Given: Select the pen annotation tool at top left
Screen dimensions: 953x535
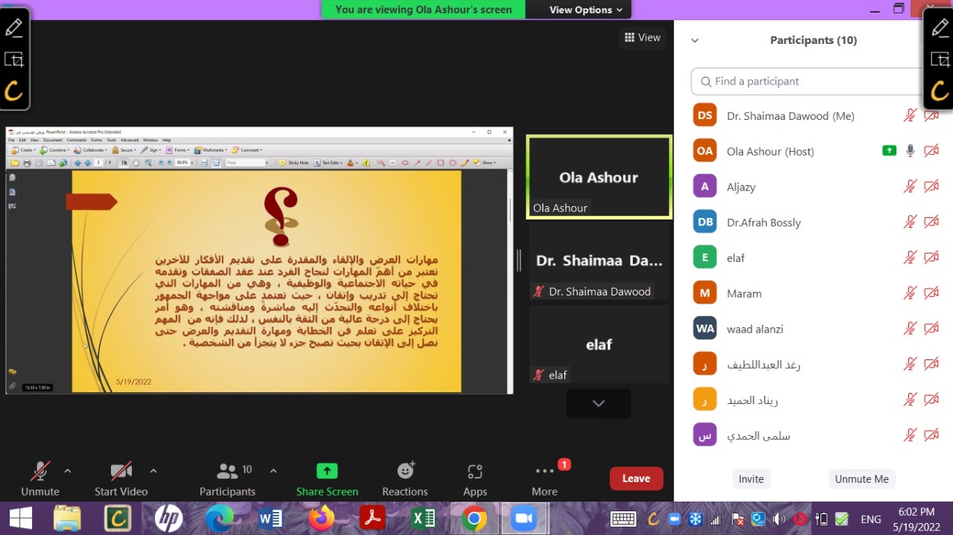Looking at the screenshot, I should tap(13, 28).
